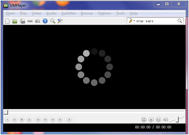
Task: Click the 00:00:00 / 00:00:00 time display
Action: [x=153, y=127]
